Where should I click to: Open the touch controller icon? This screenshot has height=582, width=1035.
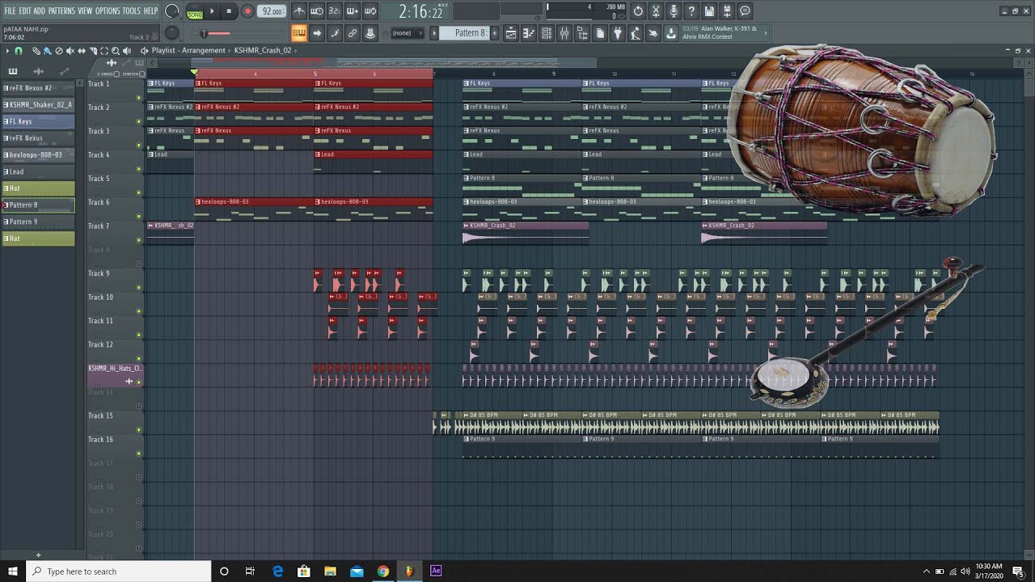pos(654,33)
